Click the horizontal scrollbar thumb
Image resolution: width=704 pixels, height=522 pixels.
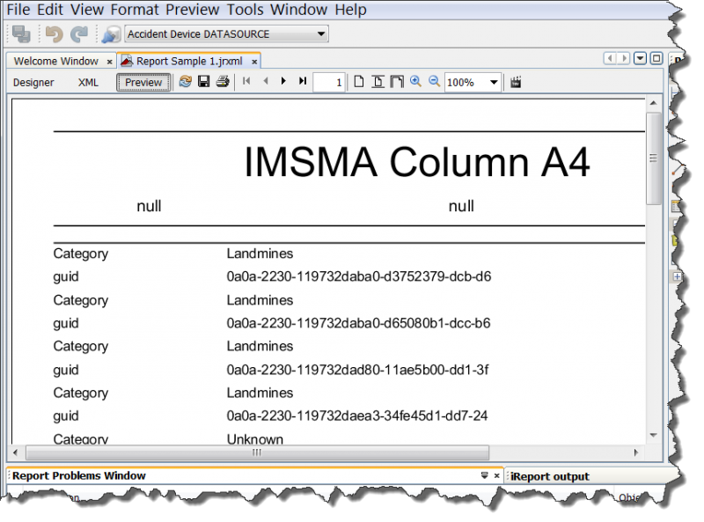tap(257, 452)
